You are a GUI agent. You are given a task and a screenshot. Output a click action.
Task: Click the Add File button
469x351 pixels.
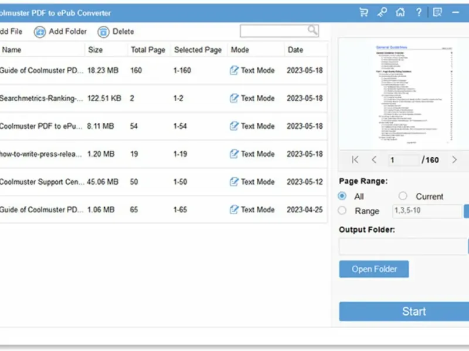[11, 32]
